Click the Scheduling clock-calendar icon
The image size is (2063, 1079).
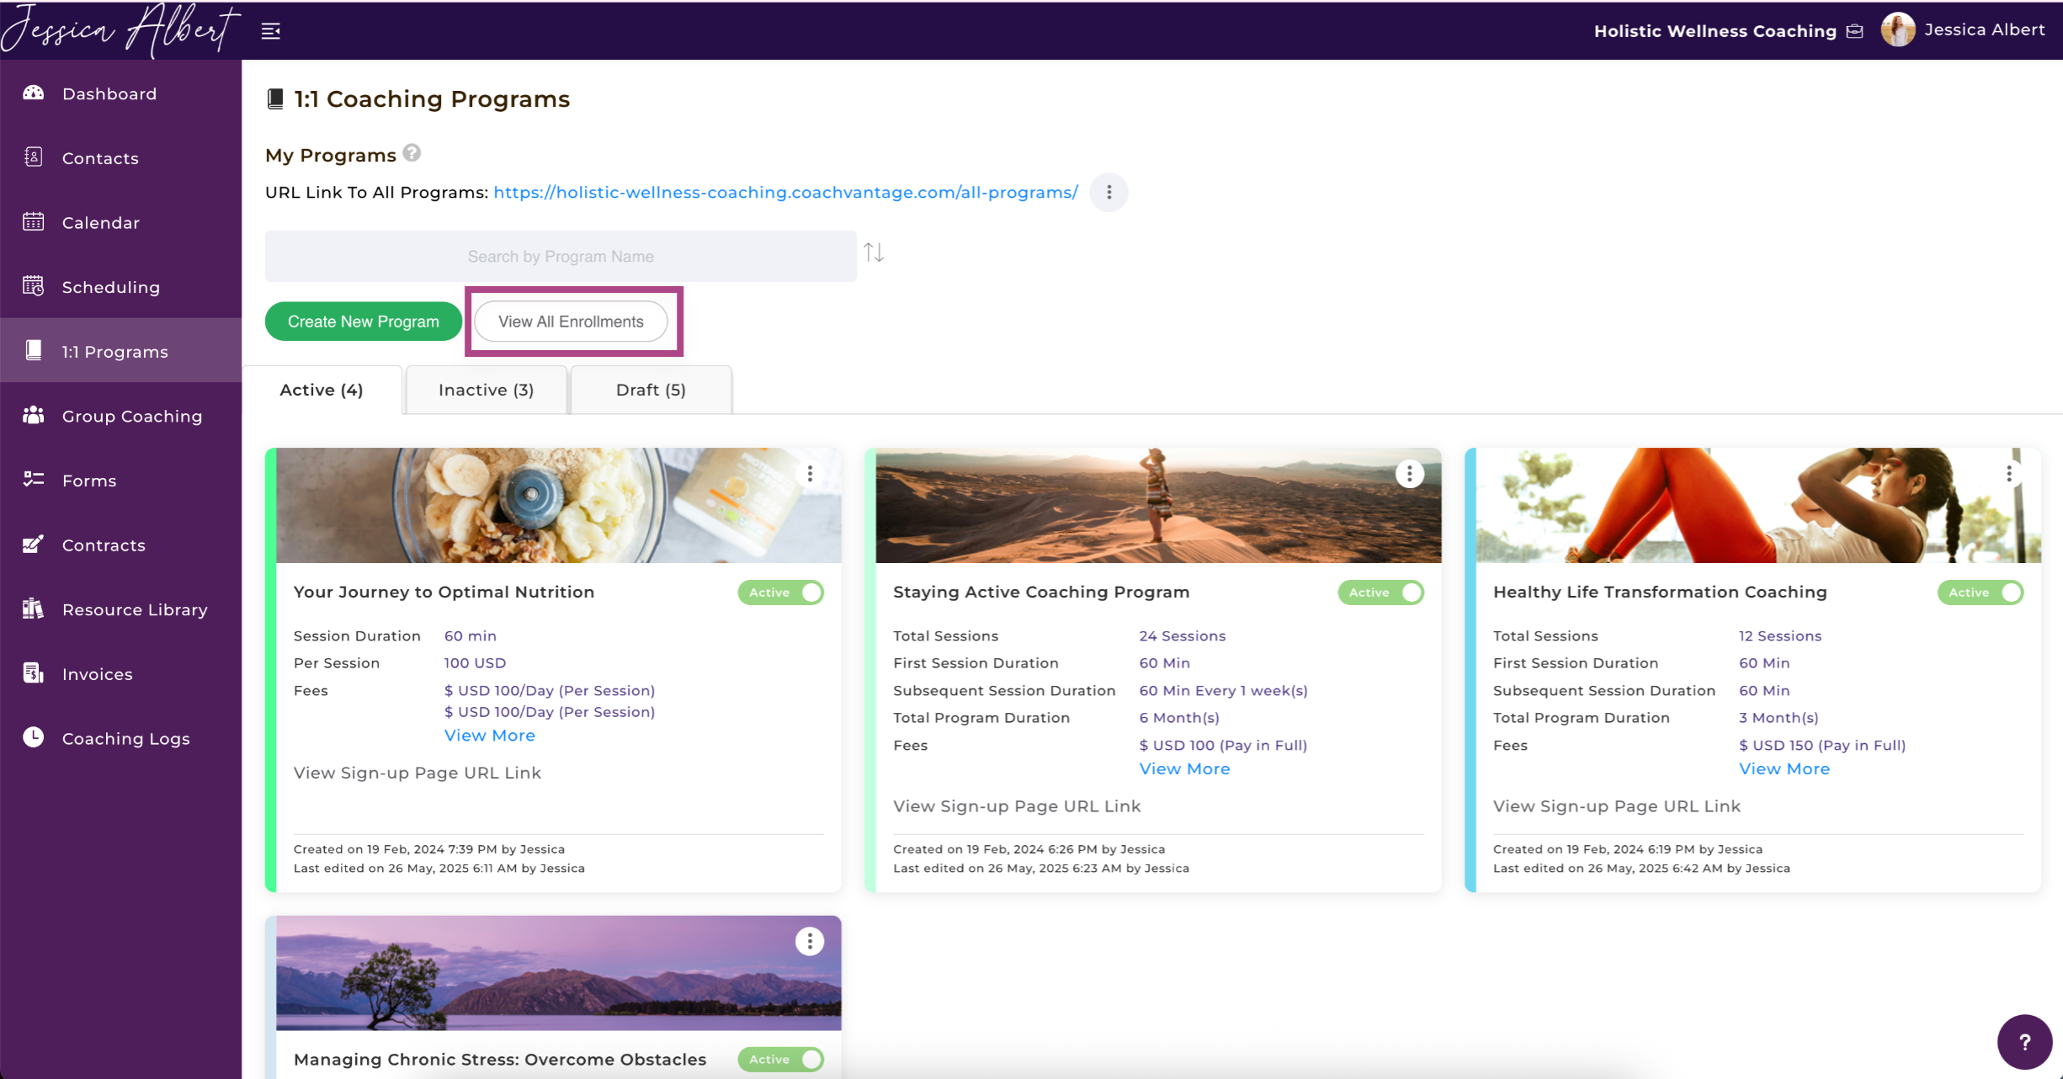pos(34,286)
